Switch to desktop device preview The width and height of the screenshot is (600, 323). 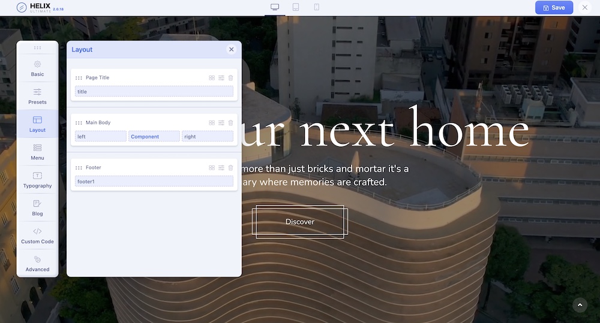click(x=275, y=7)
